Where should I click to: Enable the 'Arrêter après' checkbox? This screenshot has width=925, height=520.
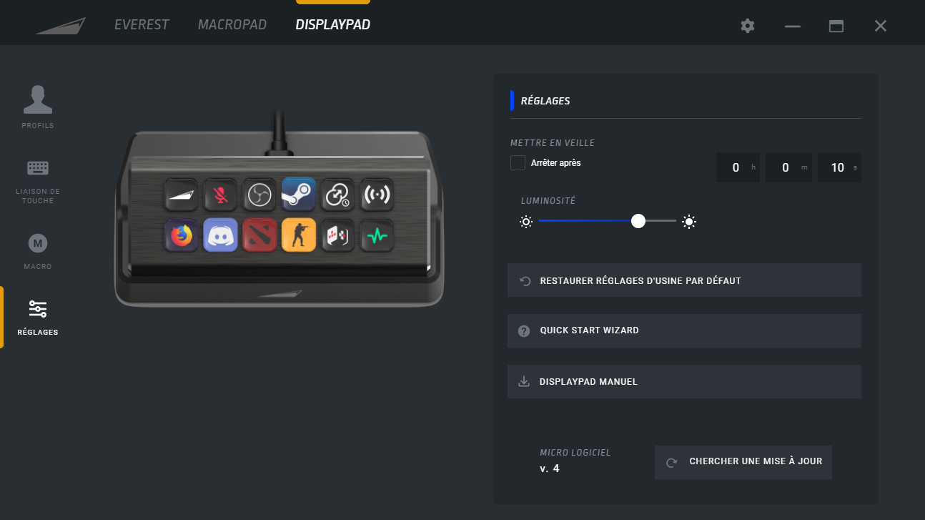518,163
